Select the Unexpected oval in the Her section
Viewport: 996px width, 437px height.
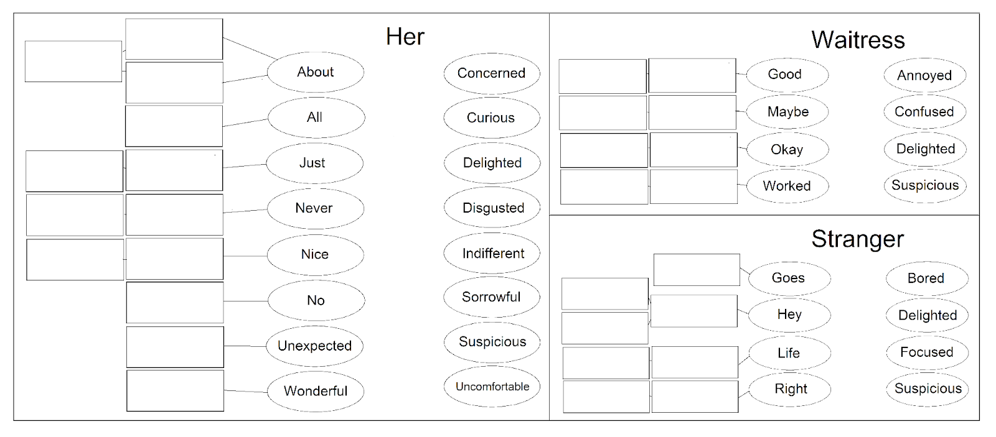pyautogui.click(x=315, y=346)
